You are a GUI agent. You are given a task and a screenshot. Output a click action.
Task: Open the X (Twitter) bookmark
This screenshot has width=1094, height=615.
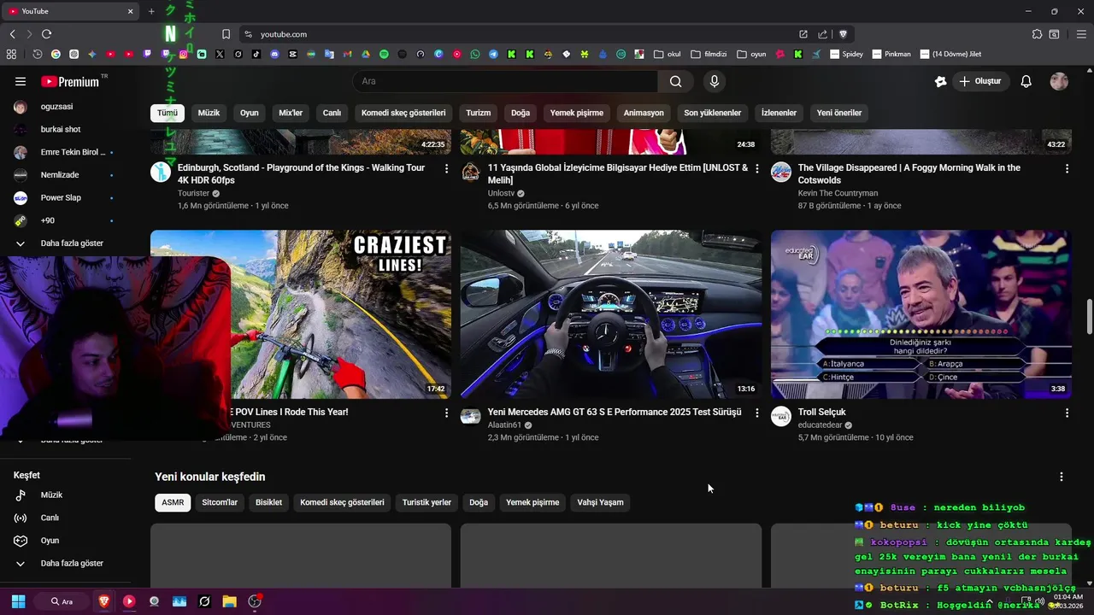tap(220, 54)
